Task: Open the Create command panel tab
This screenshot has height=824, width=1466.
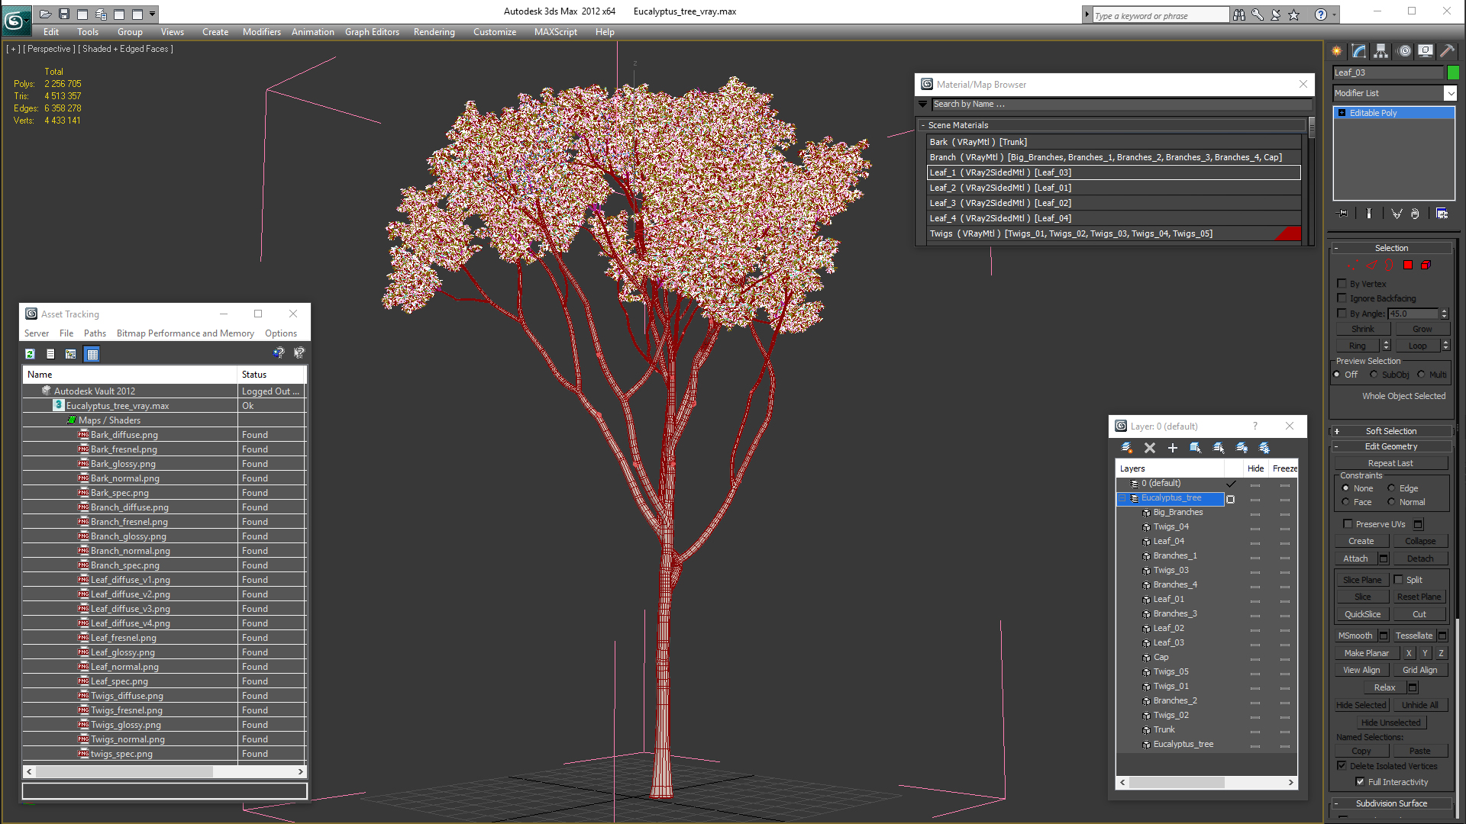Action: pos(1337,51)
